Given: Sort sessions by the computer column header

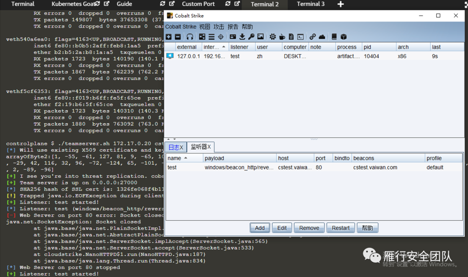Looking at the screenshot, I should pos(295,47).
